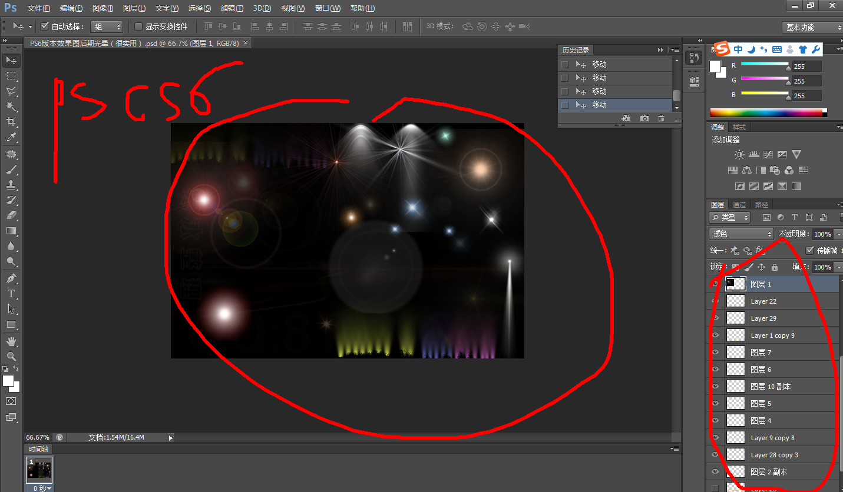Screen dimensions: 843x492
Task: Select the Hand tool
Action: 11,341
